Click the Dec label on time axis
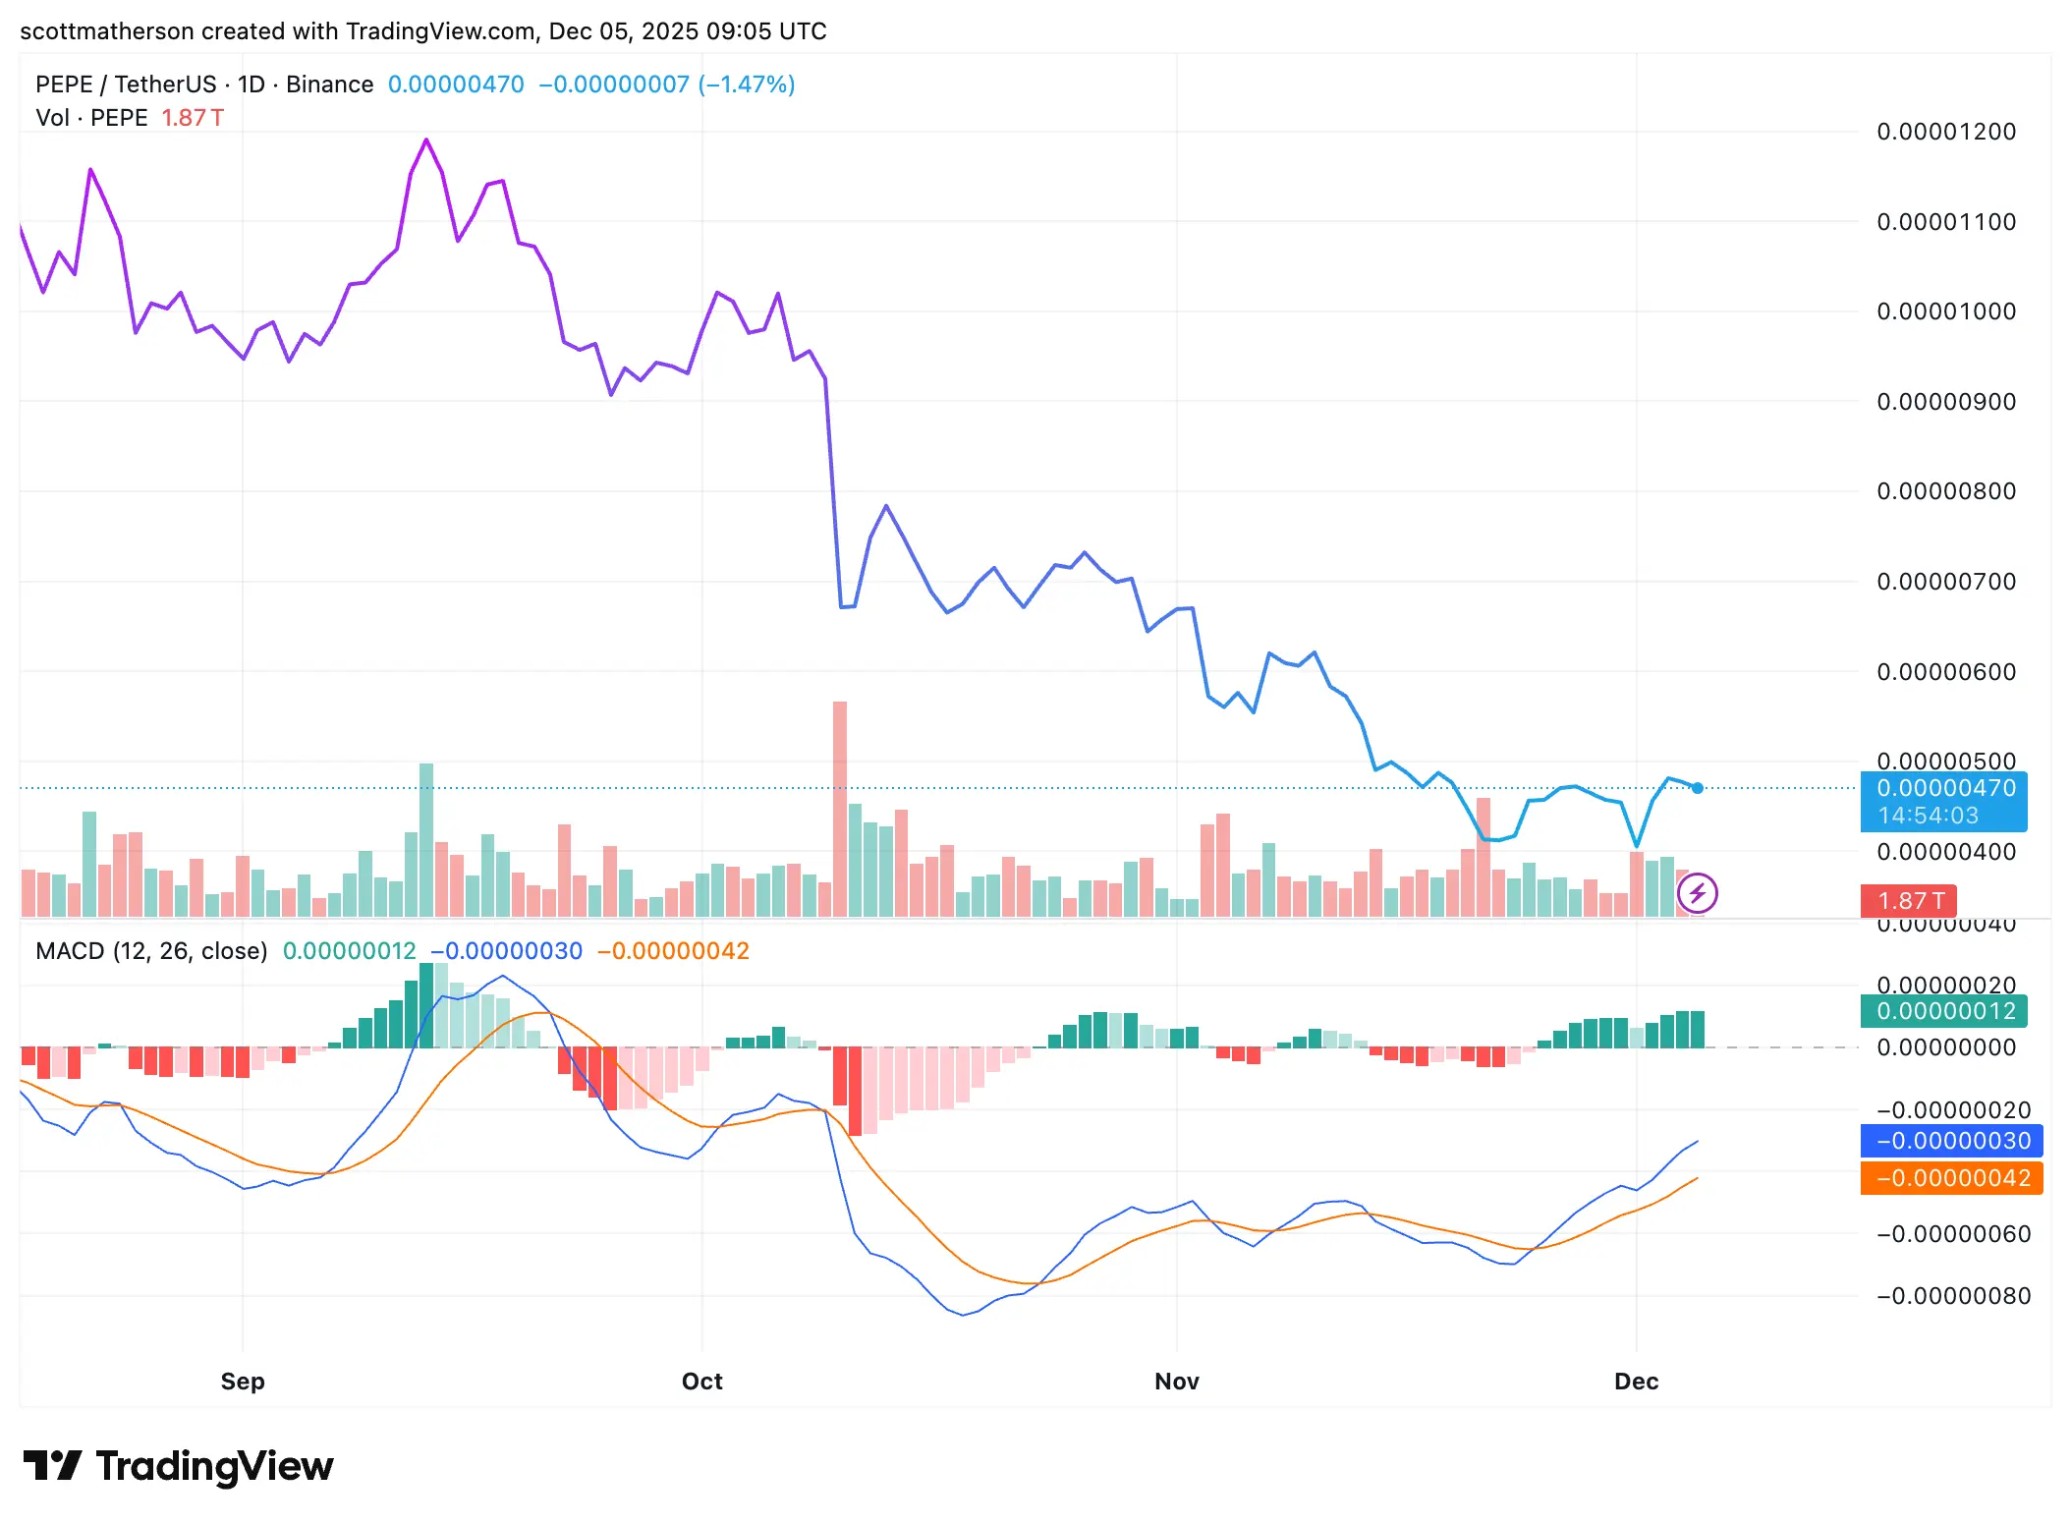2071x1525 pixels. pyautogui.click(x=1636, y=1382)
